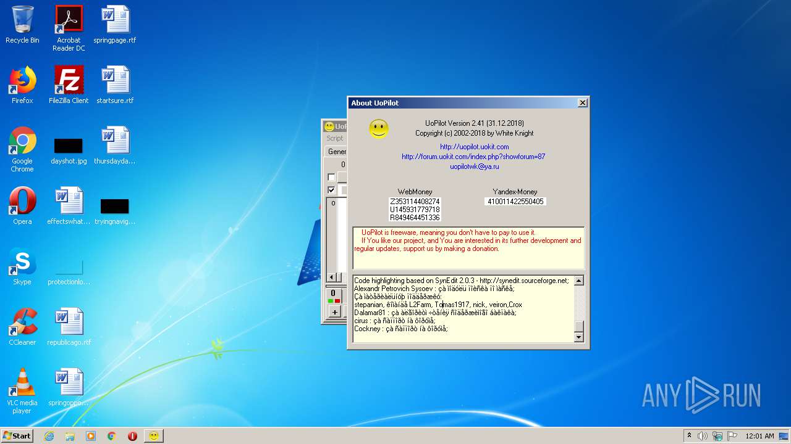Close the About UoPilot dialog
This screenshot has width=791, height=444.
(582, 103)
